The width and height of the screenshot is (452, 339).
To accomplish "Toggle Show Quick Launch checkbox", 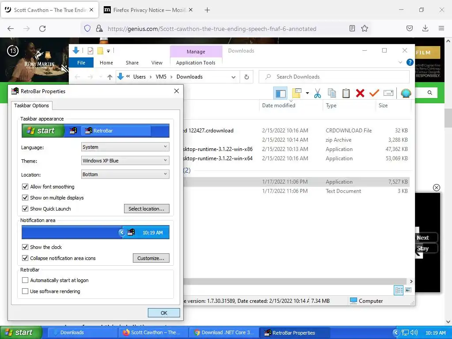I will (x=25, y=209).
